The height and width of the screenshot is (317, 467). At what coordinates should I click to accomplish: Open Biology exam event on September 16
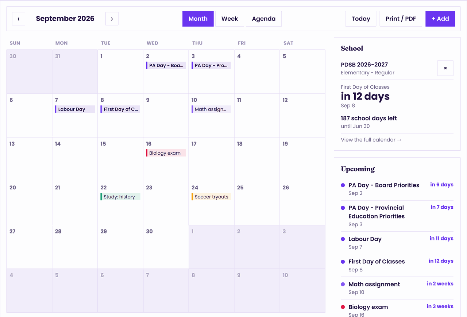[x=166, y=153]
